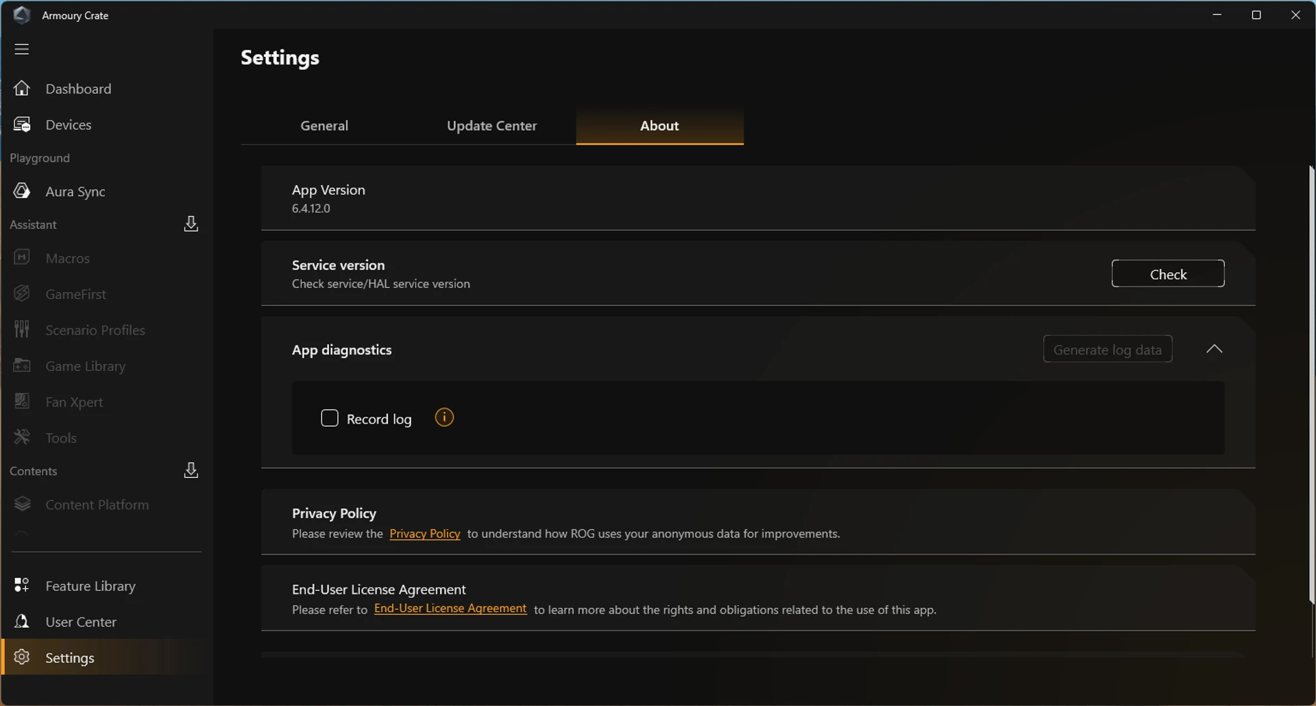1316x706 pixels.
Task: Collapse the App diagnostics section
Action: coord(1214,349)
